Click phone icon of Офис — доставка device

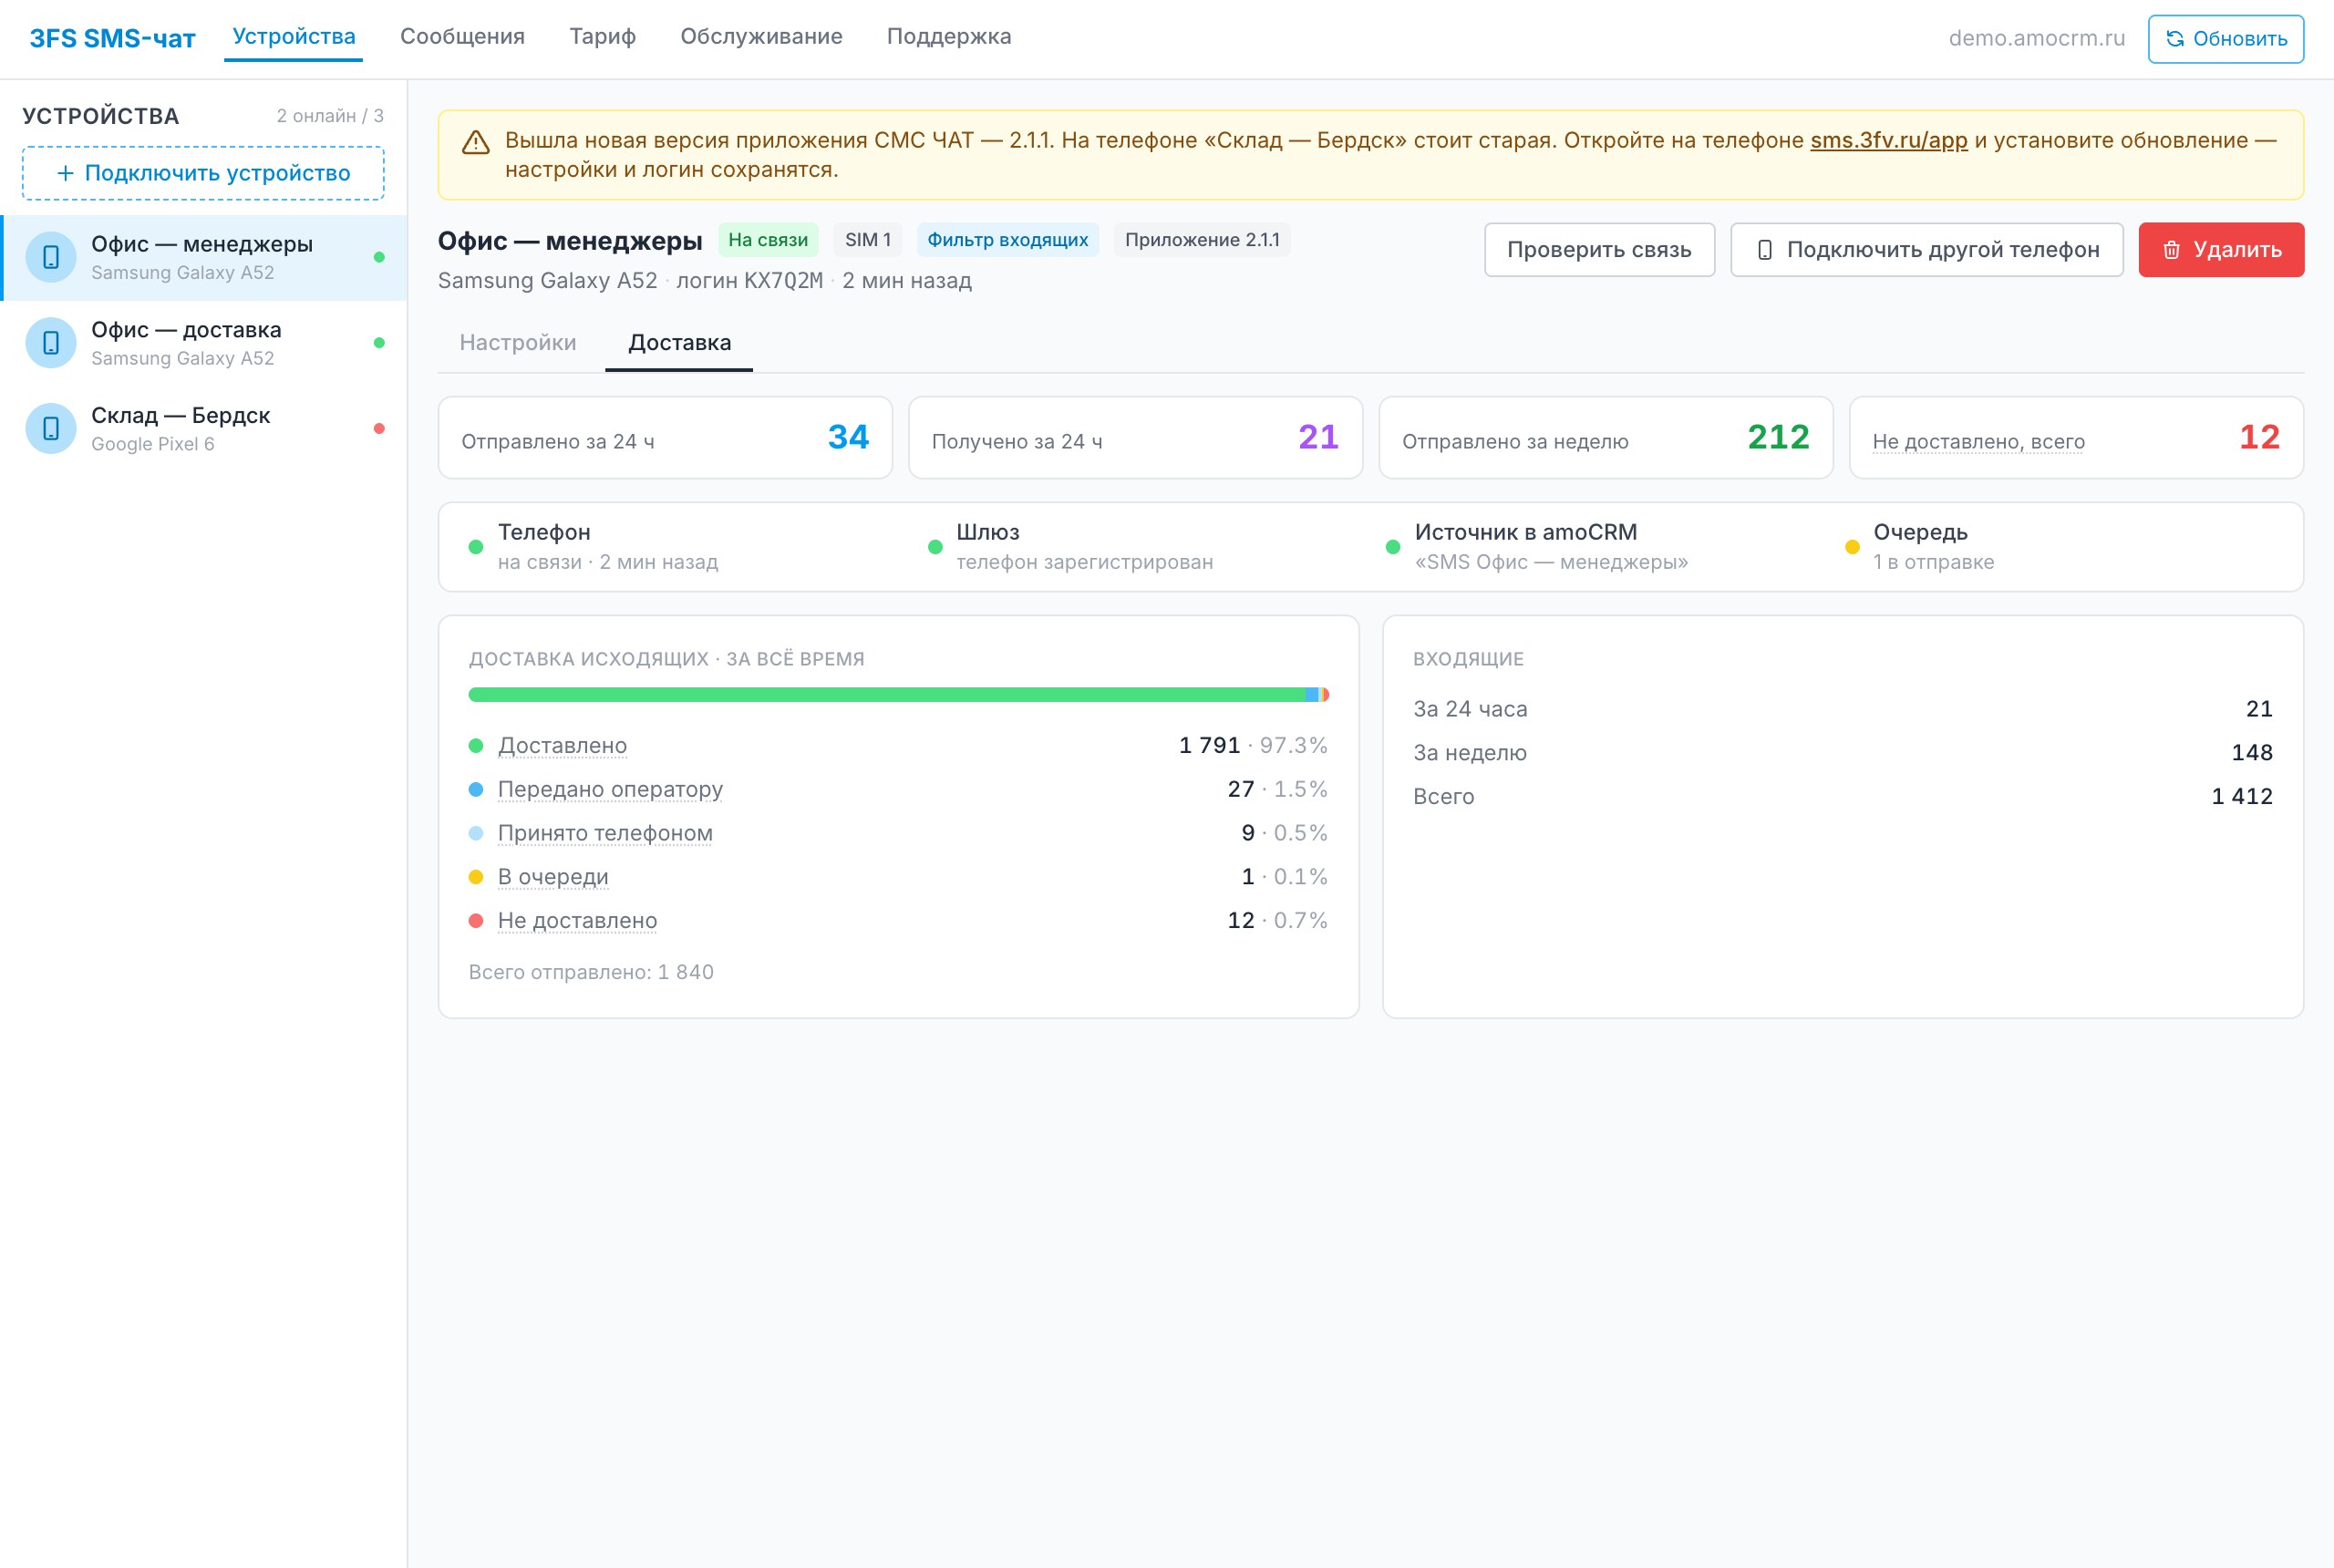[51, 343]
